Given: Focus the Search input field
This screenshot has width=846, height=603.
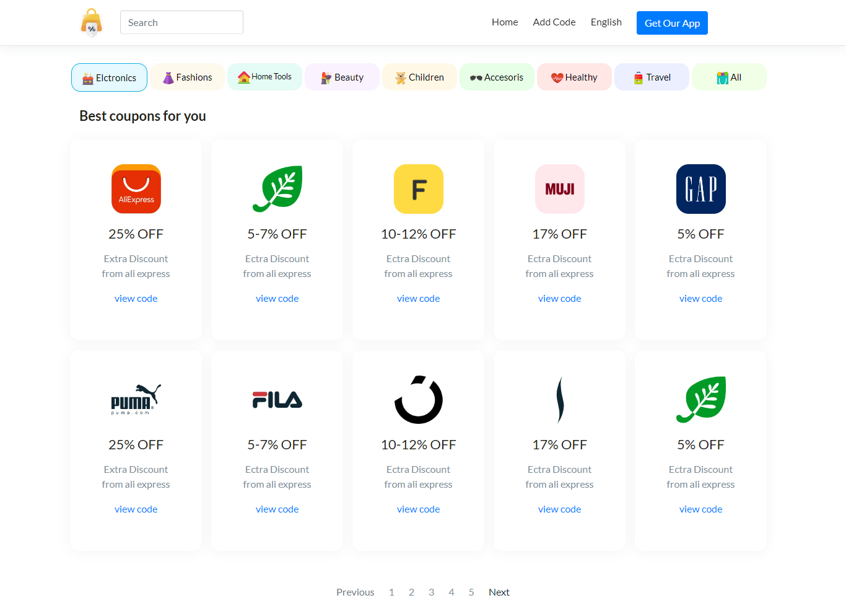Looking at the screenshot, I should point(181,22).
